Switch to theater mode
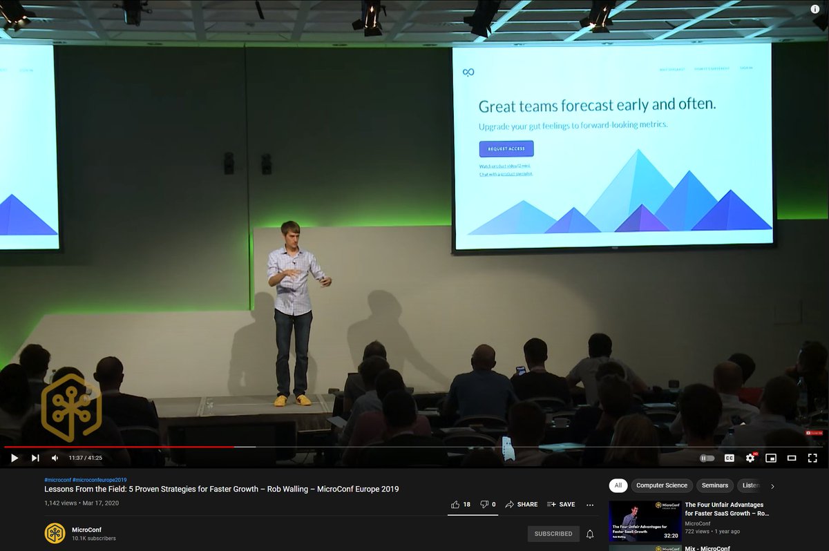 point(792,458)
